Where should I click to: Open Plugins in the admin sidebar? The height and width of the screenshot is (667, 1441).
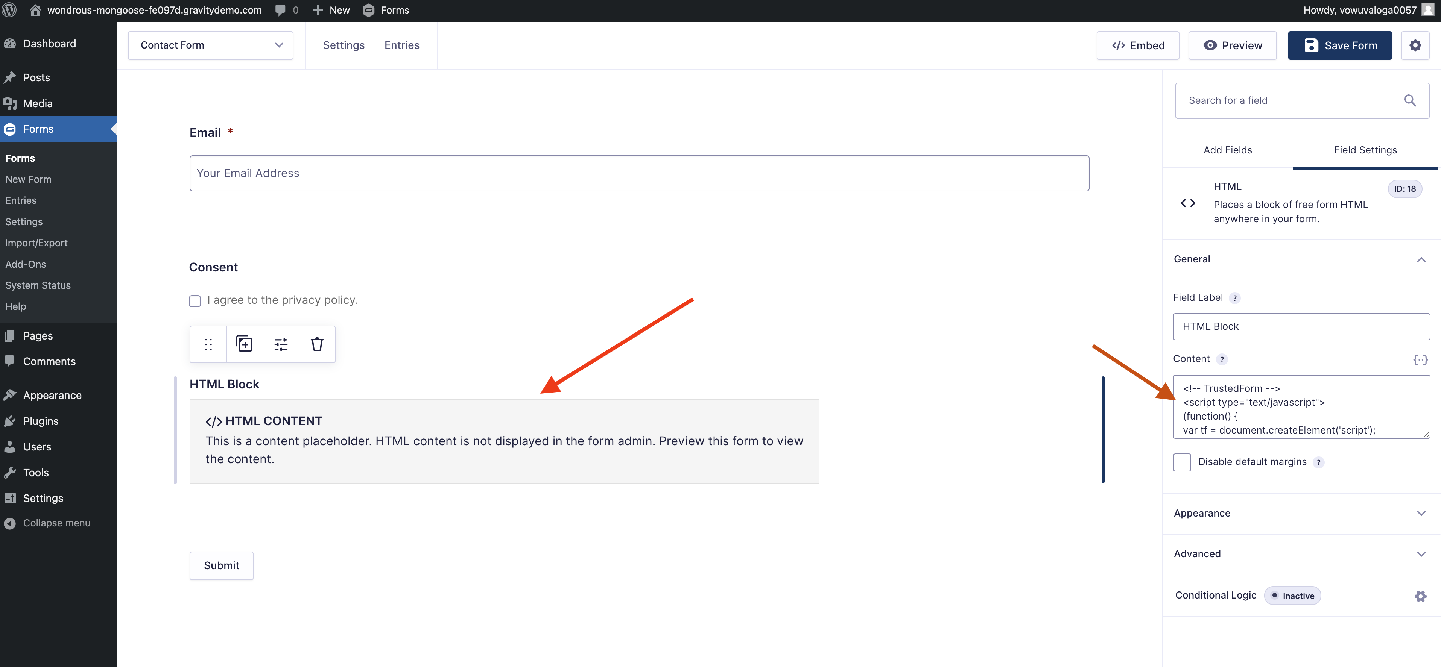click(40, 421)
